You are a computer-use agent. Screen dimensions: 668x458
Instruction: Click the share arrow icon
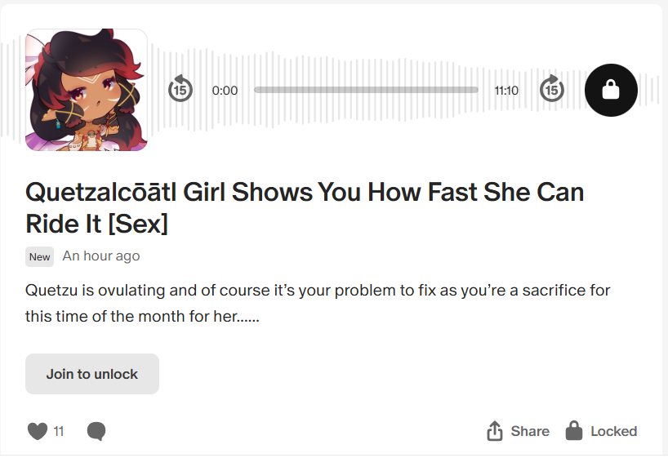[494, 431]
